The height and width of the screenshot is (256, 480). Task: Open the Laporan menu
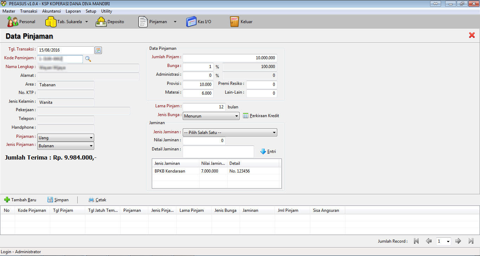tap(73, 11)
